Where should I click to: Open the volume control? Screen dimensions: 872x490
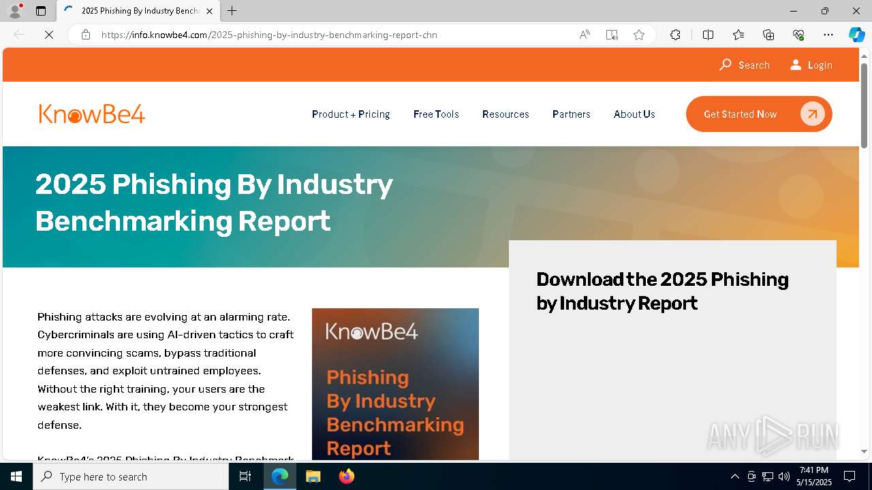coord(784,476)
